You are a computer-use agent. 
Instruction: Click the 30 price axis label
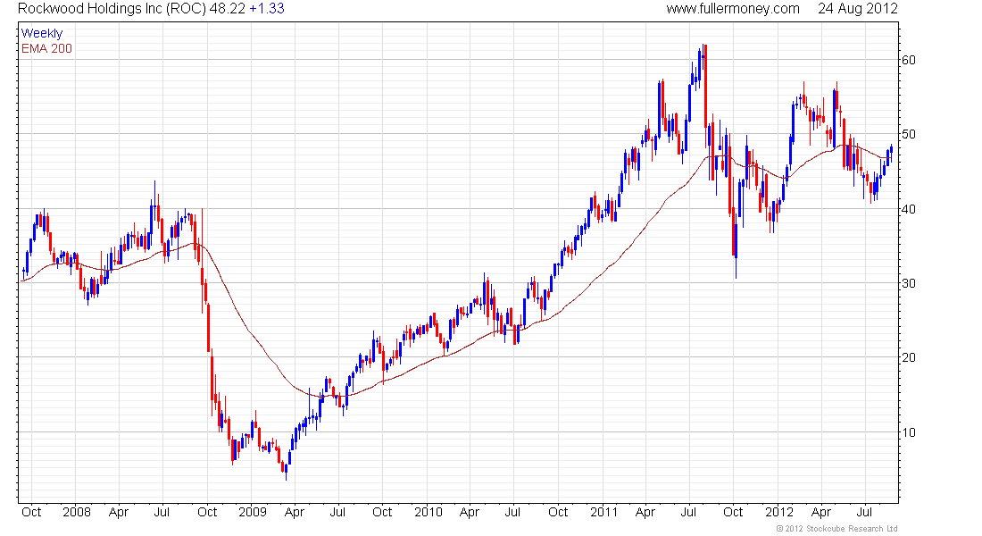click(908, 283)
